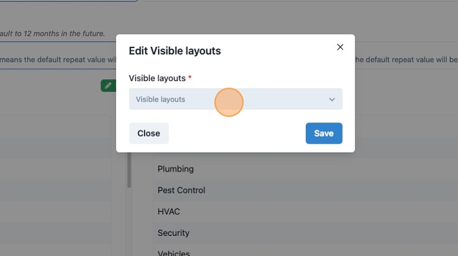Screen dimensions: 458x256
Task: Click the Close button
Action: coord(149,133)
